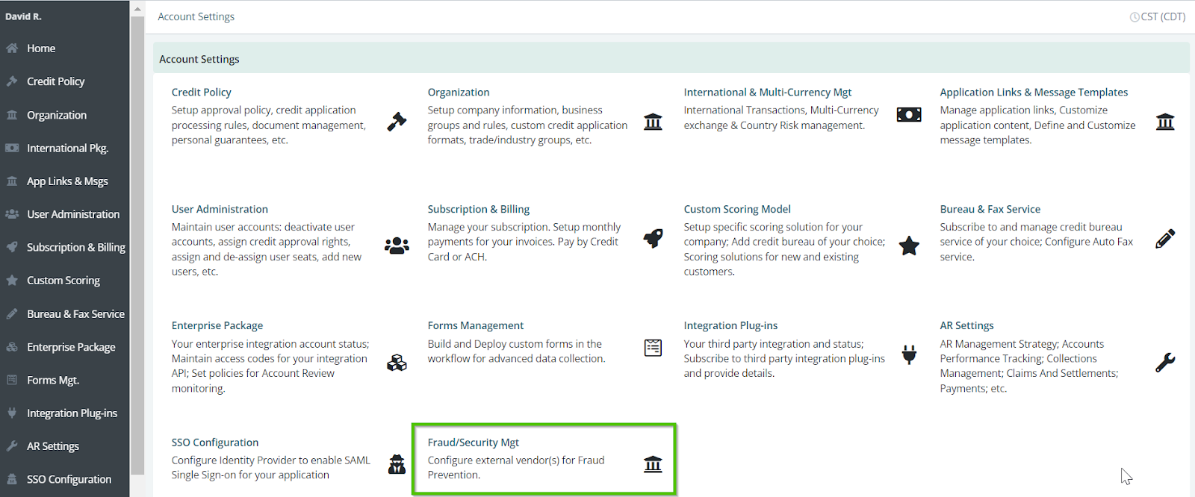Open the Organization settings heading link
Image resolution: width=1195 pixels, height=497 pixels.
[x=459, y=93]
